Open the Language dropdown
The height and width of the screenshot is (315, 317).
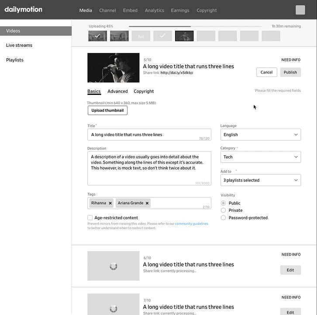pyautogui.click(x=261, y=134)
